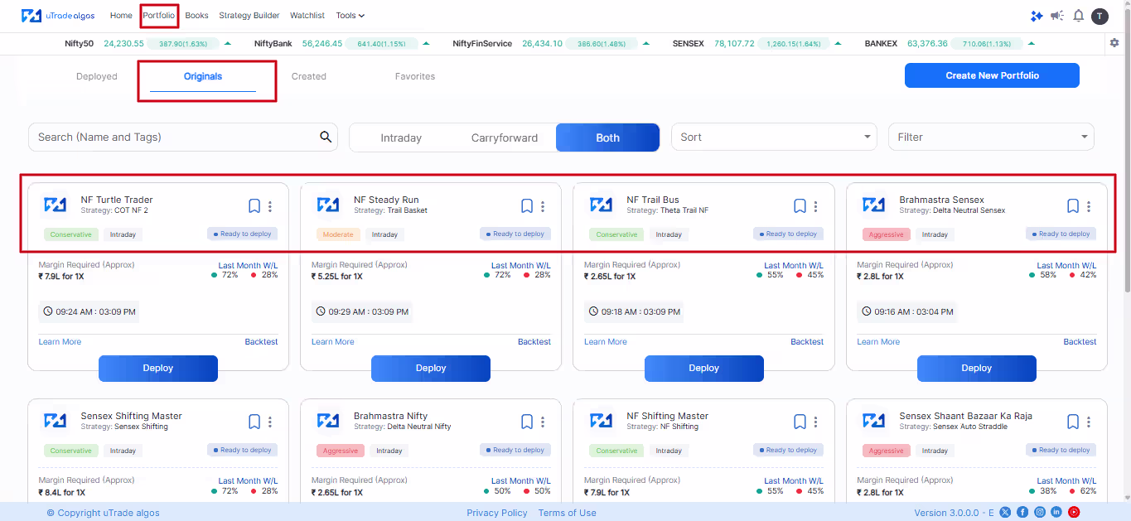The height and width of the screenshot is (521, 1131).
Task: Open the NF Turtle Trader three-dot menu
Action: [x=270, y=206]
